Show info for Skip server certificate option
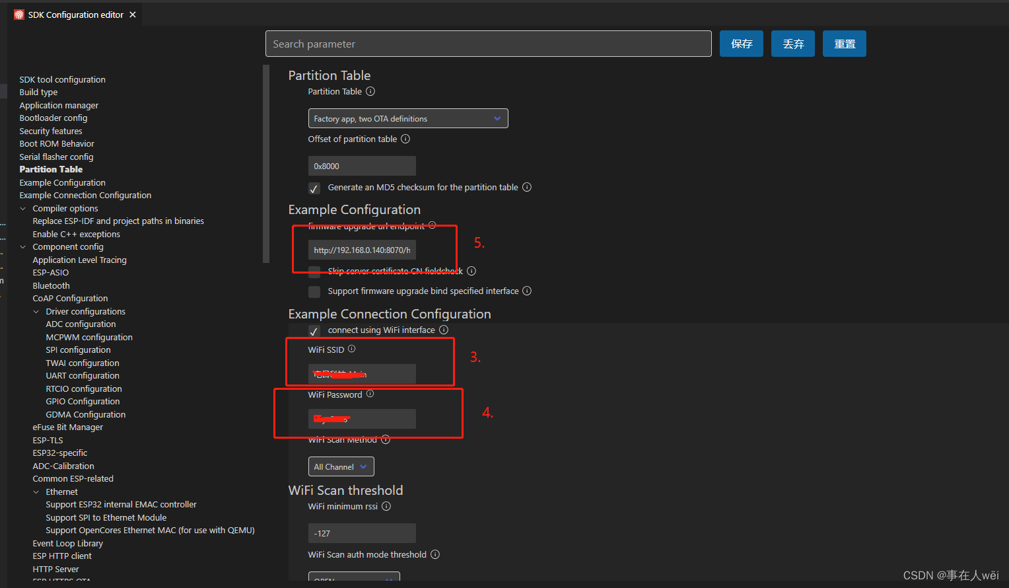This screenshot has width=1009, height=588. pos(471,271)
